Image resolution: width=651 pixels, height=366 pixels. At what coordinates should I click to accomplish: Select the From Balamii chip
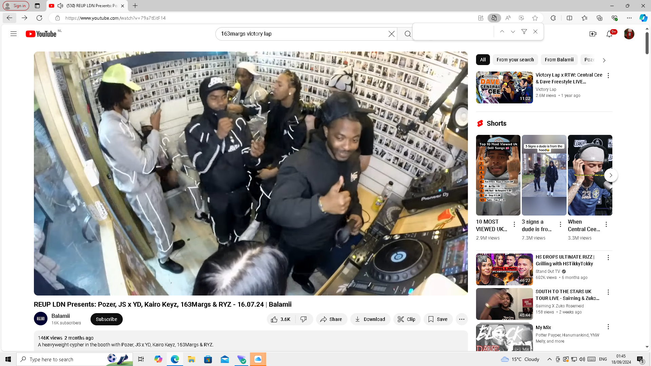(559, 60)
